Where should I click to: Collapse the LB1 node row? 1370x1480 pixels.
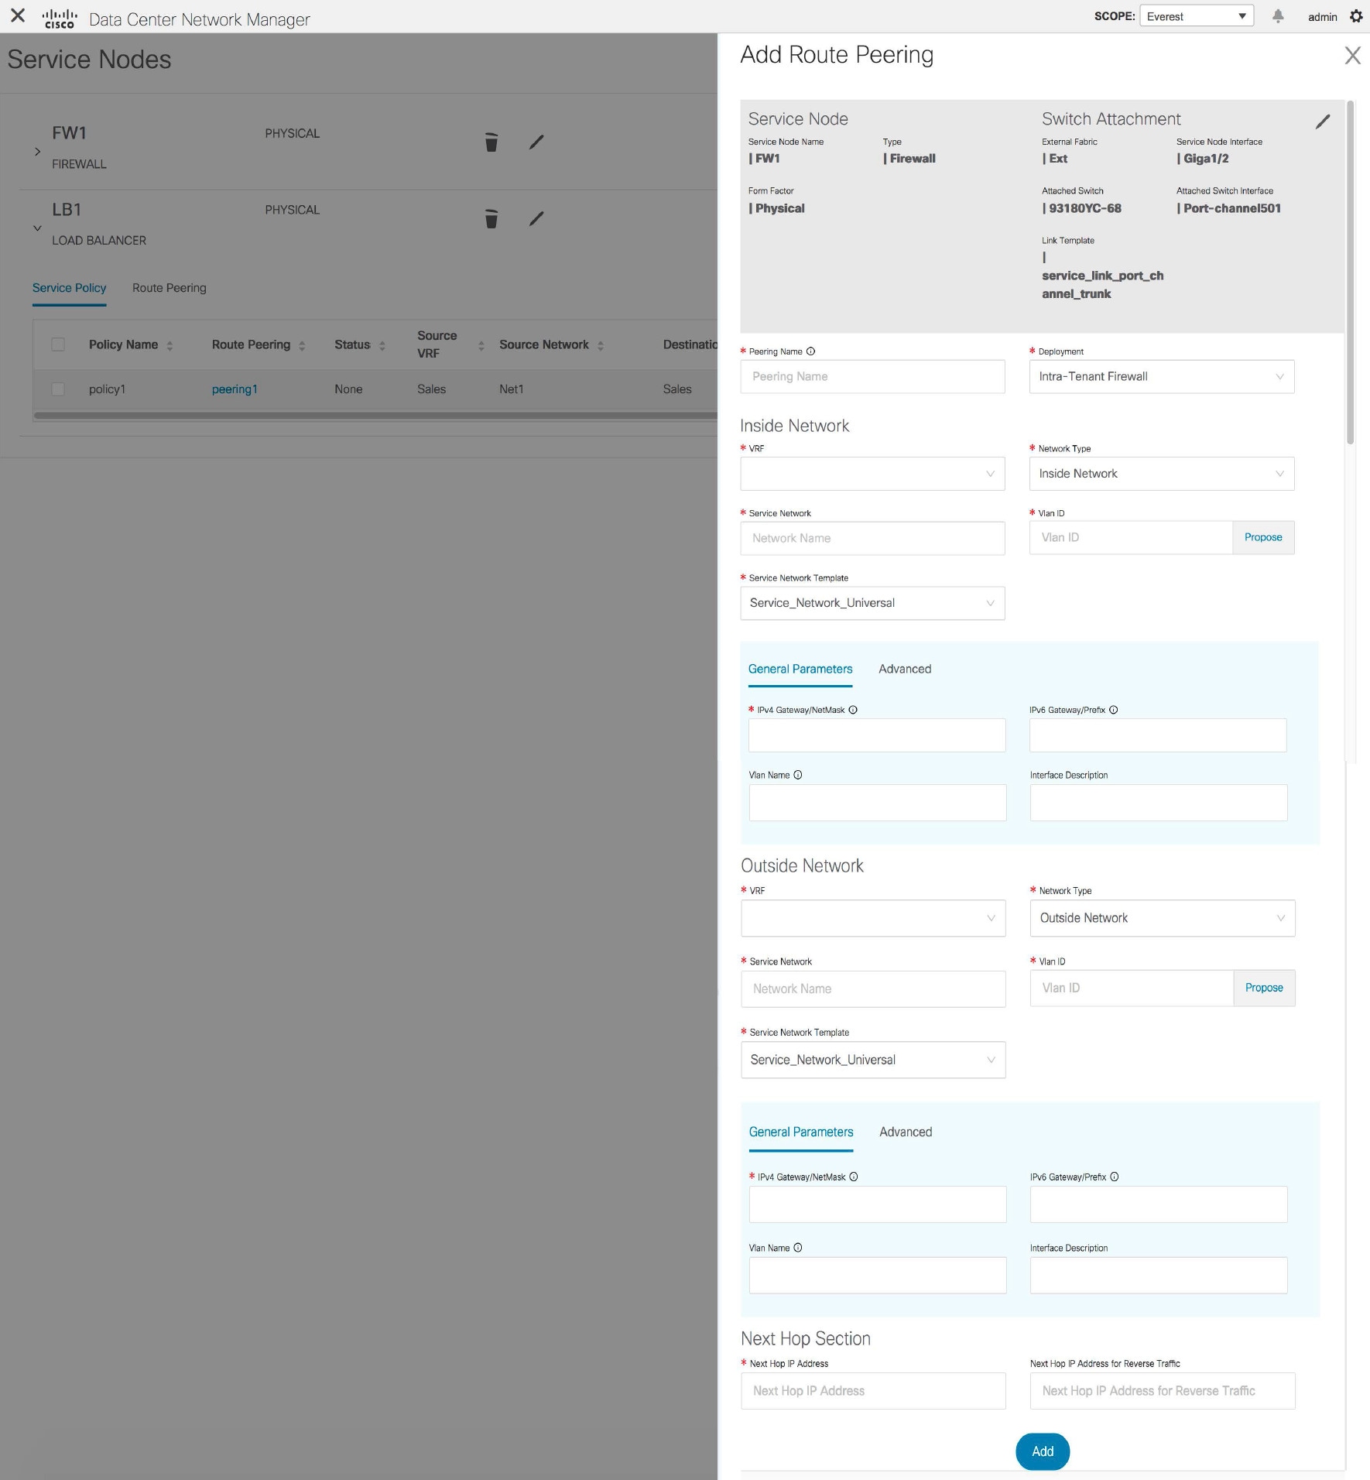point(37,228)
